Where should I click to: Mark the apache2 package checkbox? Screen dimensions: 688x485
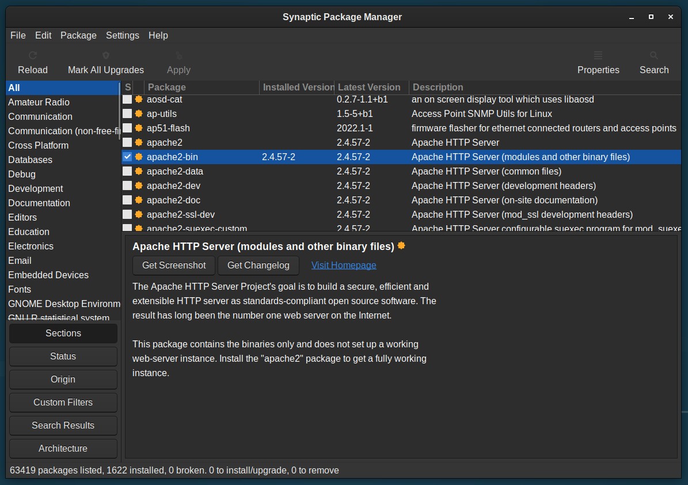coord(127,143)
